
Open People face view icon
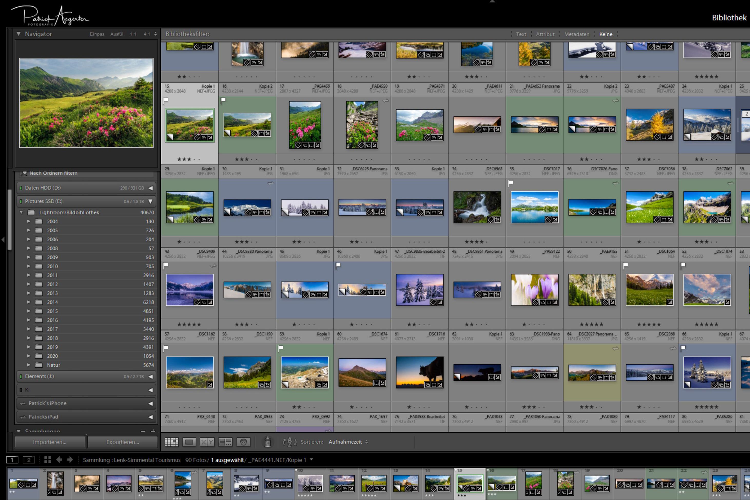coord(243,442)
